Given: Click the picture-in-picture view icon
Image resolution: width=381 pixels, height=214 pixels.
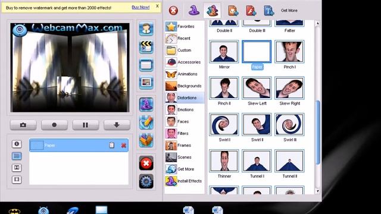Looking at the screenshot, I should point(17,168).
